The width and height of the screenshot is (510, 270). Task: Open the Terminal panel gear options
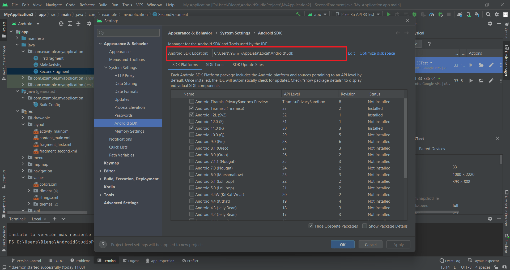click(x=490, y=219)
